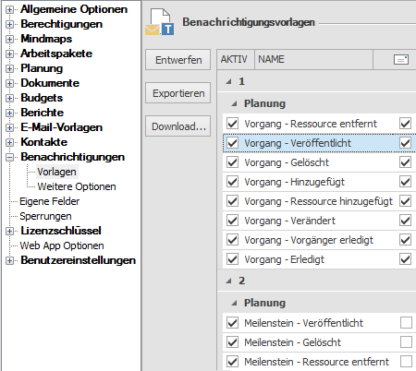
Task: Expand the Budgets tree node
Action: pos(9,98)
